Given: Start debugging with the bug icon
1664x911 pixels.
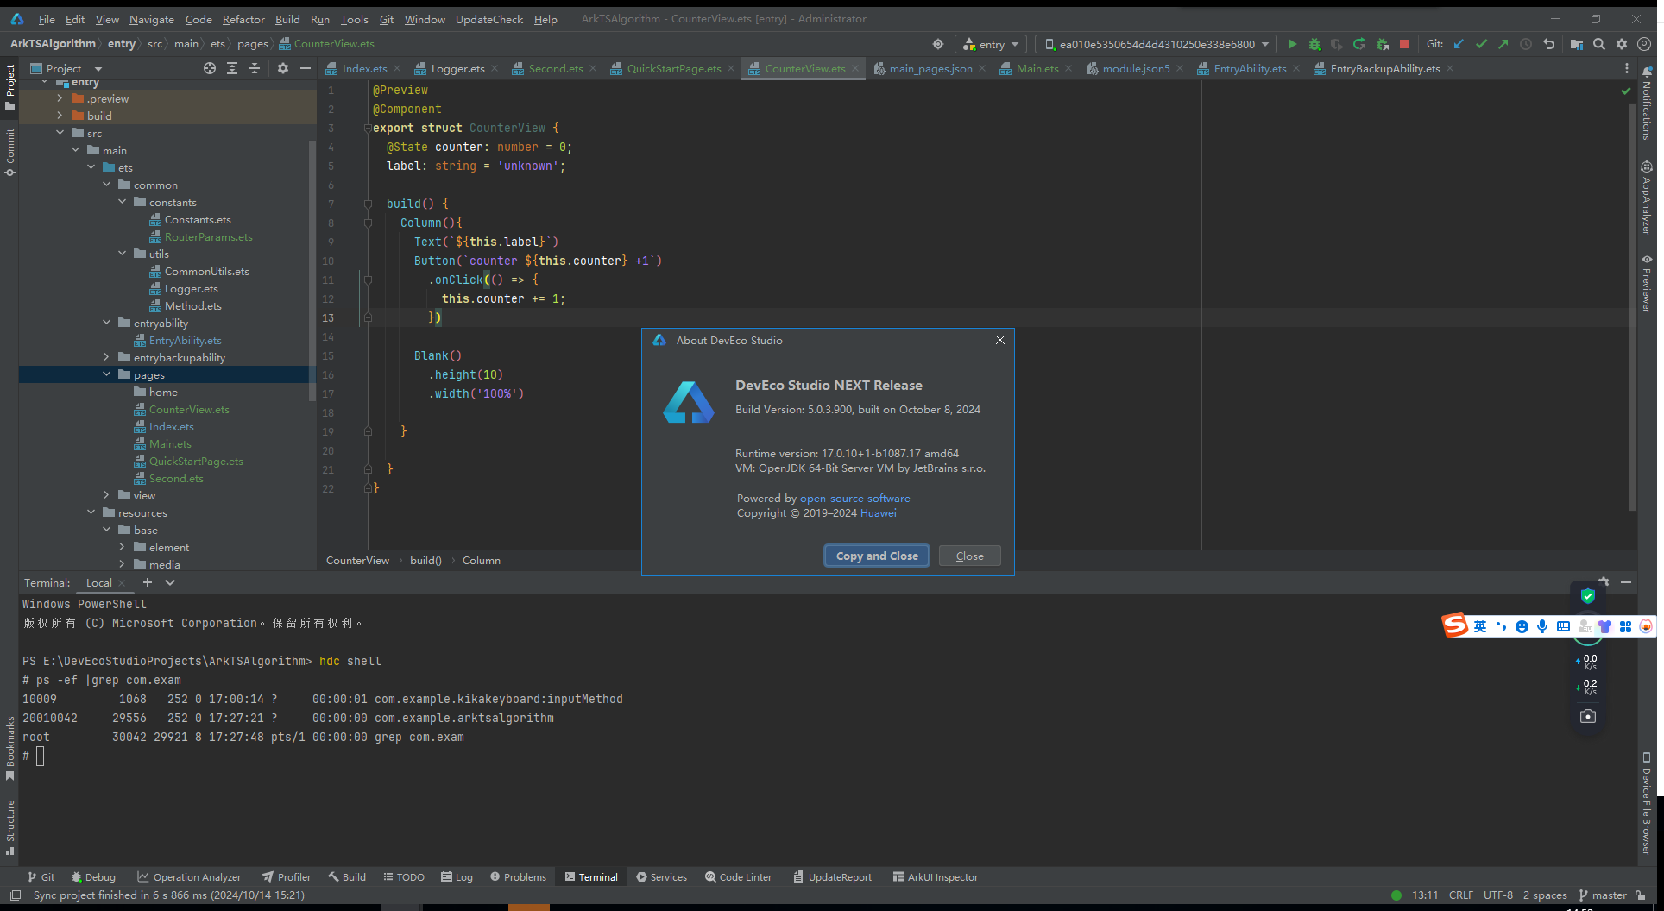Looking at the screenshot, I should coord(1314,44).
